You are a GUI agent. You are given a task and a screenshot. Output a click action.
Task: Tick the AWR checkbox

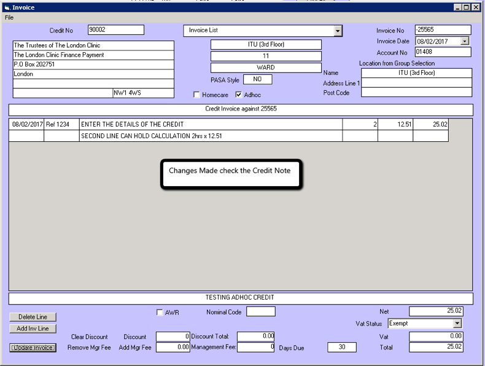(x=160, y=313)
